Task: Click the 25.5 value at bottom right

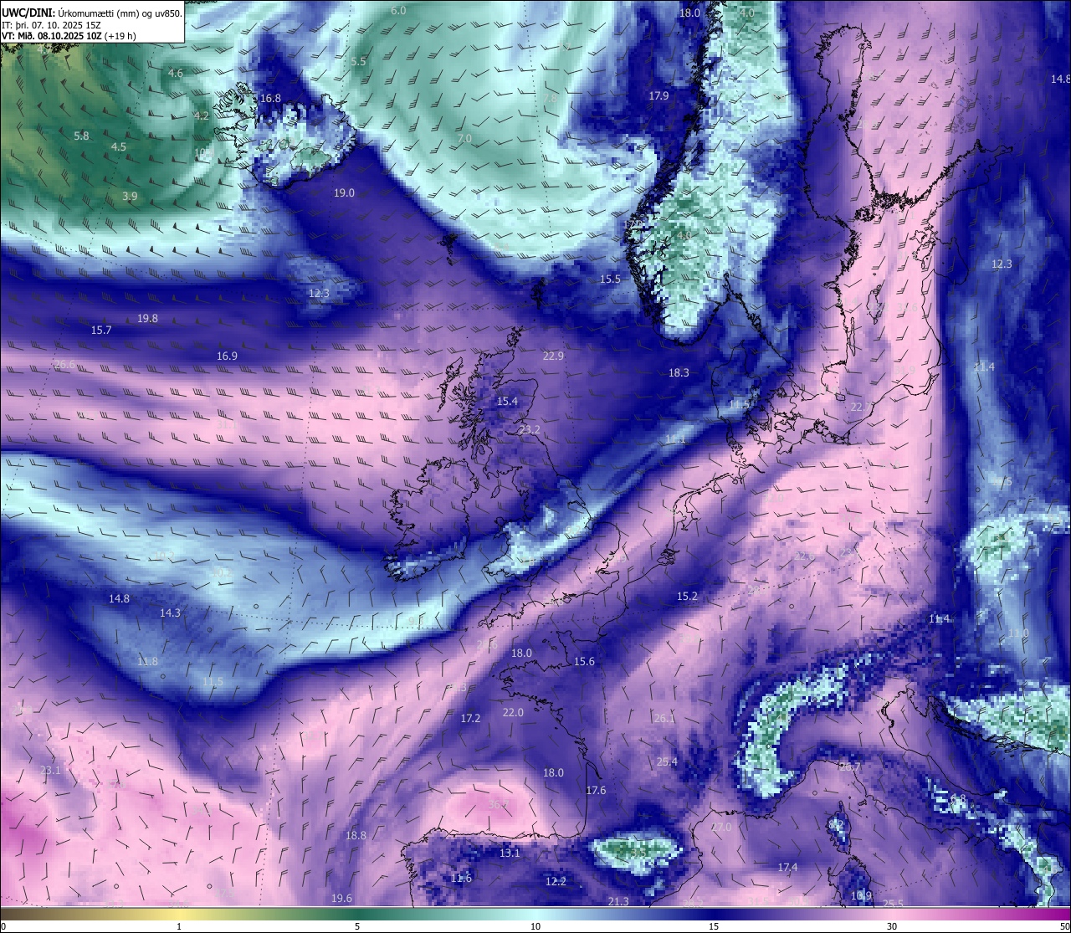Action: 894,903
